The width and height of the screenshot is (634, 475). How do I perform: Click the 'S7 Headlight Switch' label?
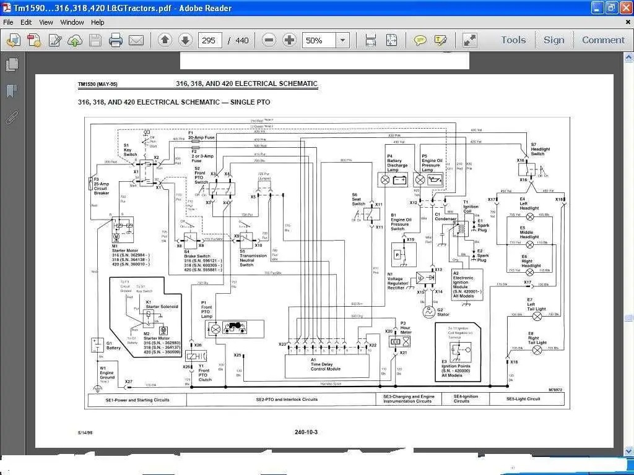[x=540, y=149]
